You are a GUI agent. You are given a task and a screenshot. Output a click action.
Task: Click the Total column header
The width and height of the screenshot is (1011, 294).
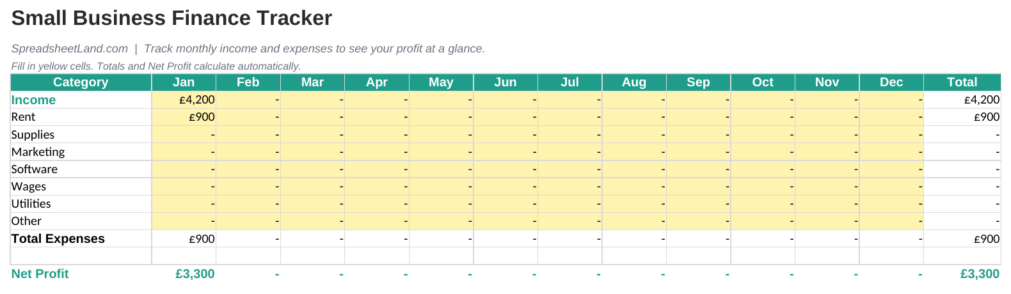pos(962,82)
